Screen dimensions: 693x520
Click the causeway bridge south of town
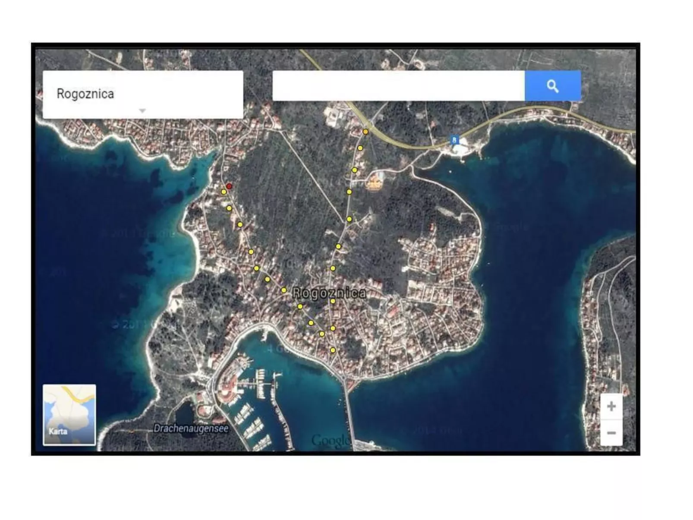coord(349,410)
